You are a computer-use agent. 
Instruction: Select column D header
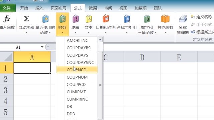(142, 57)
